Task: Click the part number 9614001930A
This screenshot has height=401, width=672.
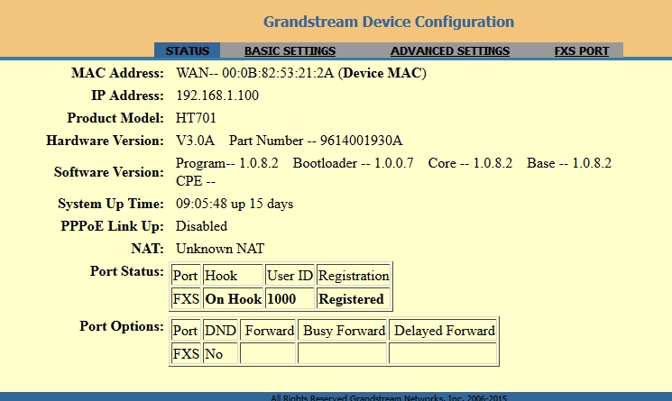Action: point(361,141)
